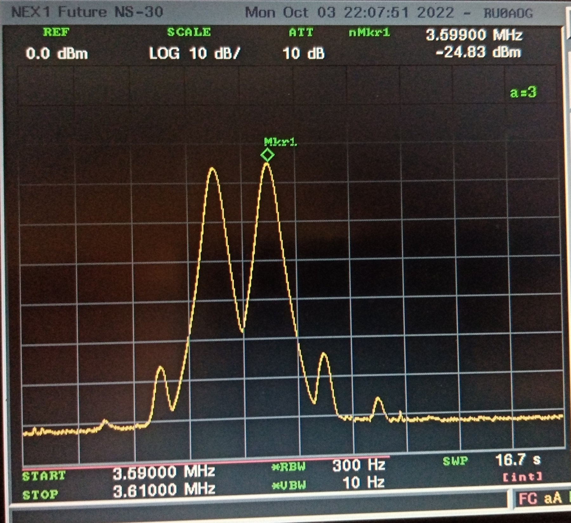
Task: Select the VBW label
Action: (289, 485)
